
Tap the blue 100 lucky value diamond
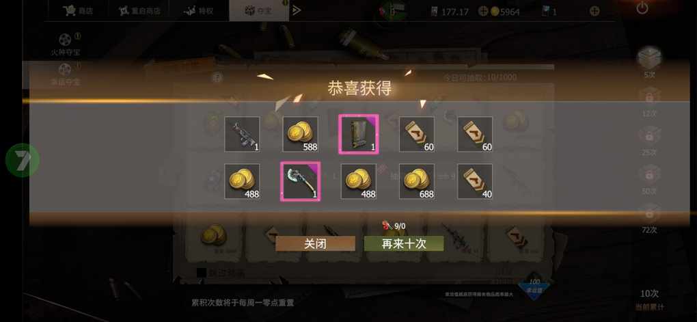coord(534,285)
